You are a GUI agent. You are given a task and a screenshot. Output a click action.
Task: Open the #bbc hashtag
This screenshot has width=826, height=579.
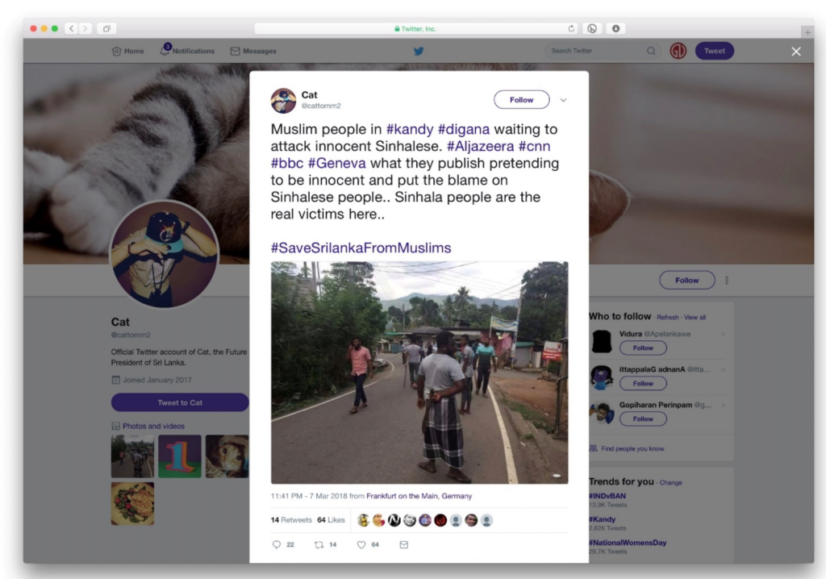[287, 163]
